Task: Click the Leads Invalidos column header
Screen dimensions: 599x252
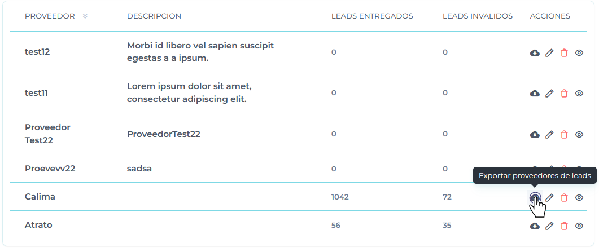Action: [x=477, y=16]
